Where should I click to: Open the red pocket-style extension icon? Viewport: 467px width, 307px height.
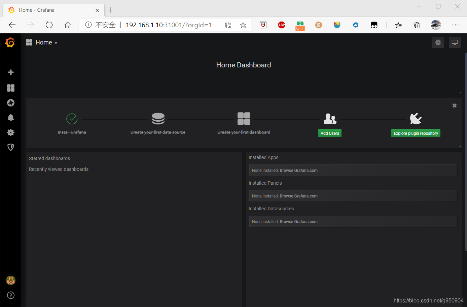(x=263, y=25)
